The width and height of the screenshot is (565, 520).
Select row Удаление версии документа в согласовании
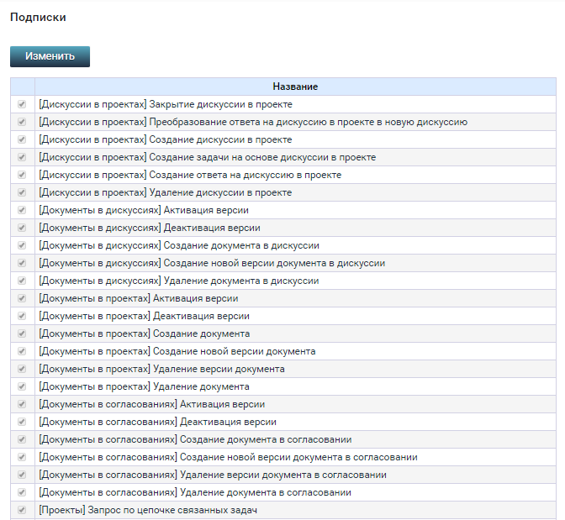point(212,475)
